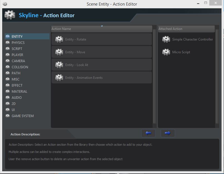Viewport: 224px width, 174px height.
Task: Click the Entity - Move gear icon
Action: (x=59, y=52)
